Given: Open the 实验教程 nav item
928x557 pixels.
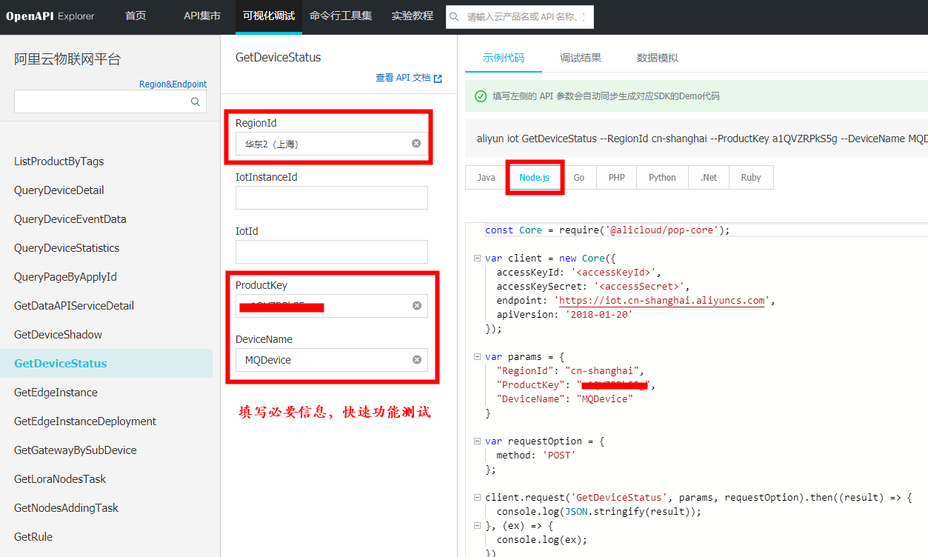Looking at the screenshot, I should pos(413,16).
